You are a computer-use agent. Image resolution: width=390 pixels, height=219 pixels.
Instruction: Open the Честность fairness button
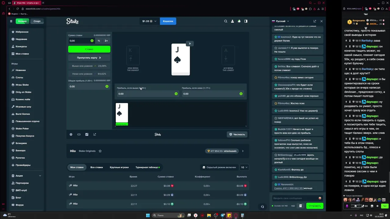237,134
